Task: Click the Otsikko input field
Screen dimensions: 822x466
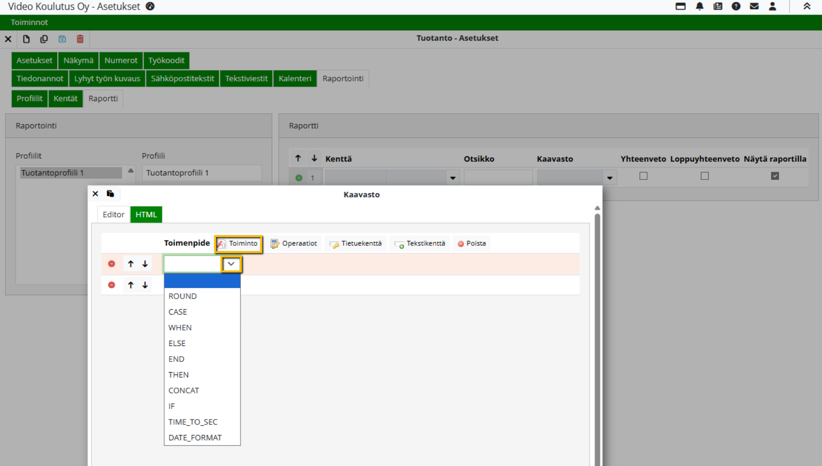Action: pyautogui.click(x=498, y=177)
